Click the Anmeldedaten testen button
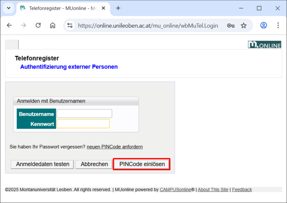Screen dimensions: 287x203 [42, 164]
